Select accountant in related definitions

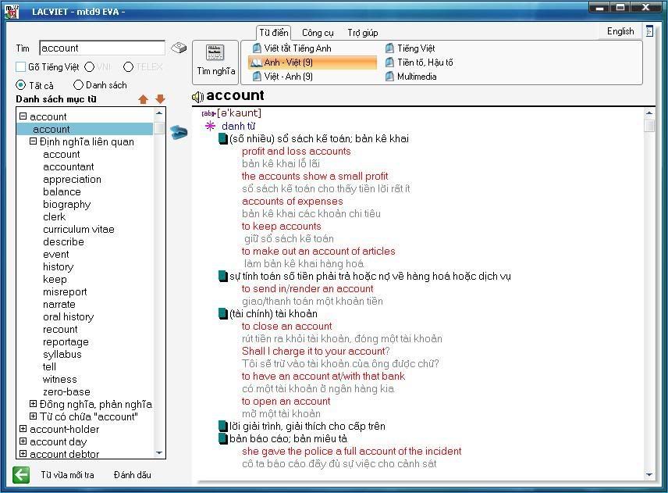point(68,166)
